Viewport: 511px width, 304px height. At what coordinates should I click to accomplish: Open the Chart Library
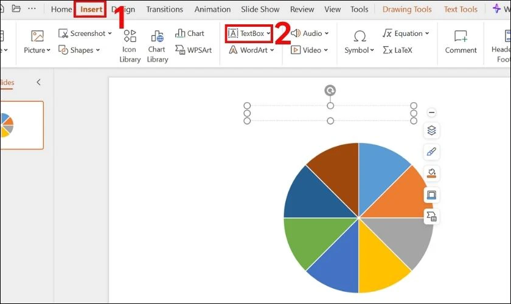click(157, 46)
